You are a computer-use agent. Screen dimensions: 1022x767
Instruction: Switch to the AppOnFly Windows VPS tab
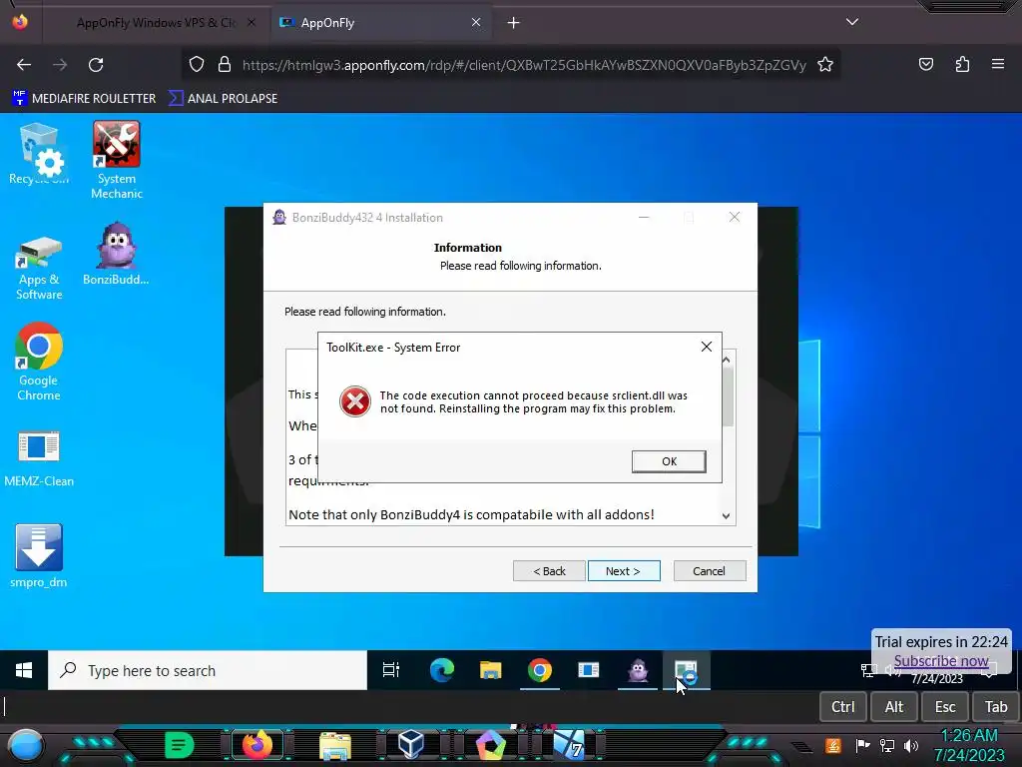coord(155,23)
